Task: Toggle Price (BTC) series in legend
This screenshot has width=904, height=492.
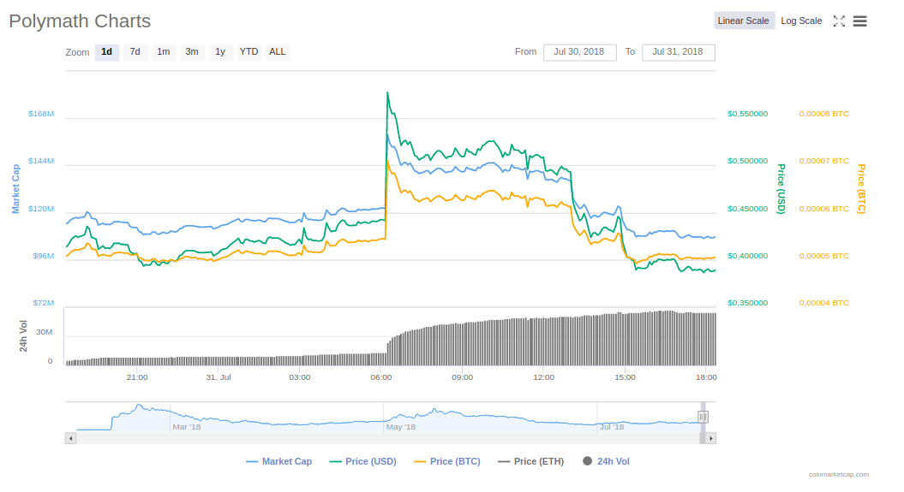Action: (447, 461)
